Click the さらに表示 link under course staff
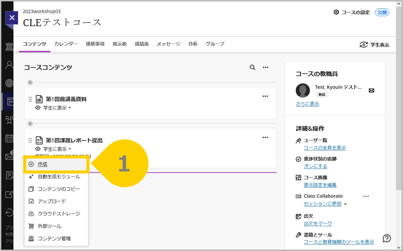Viewport: 403px width, 251px height. (x=307, y=104)
